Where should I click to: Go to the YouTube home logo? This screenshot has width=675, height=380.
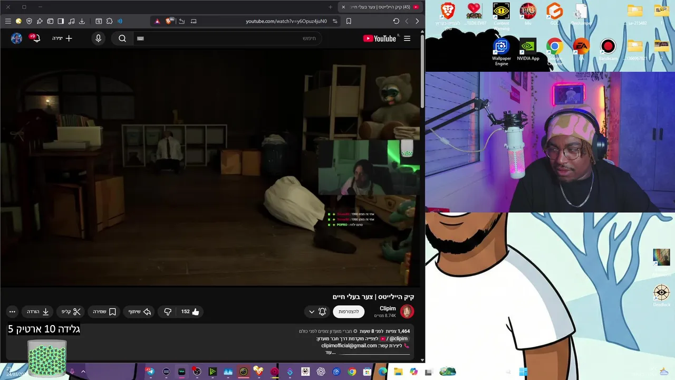(380, 38)
